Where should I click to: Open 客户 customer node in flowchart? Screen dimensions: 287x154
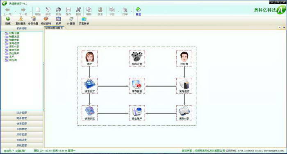pos(89,59)
